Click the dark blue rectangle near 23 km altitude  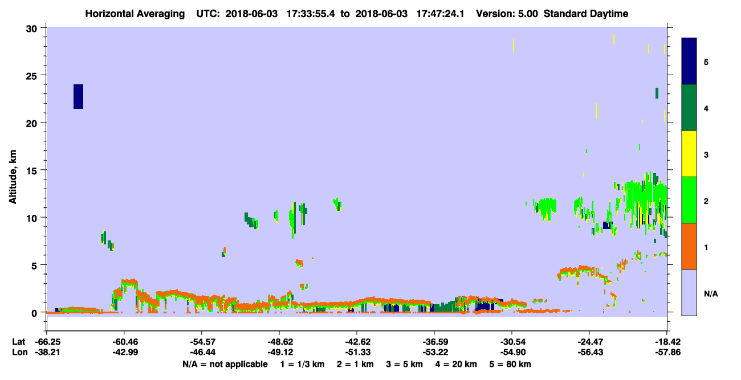[x=79, y=96]
